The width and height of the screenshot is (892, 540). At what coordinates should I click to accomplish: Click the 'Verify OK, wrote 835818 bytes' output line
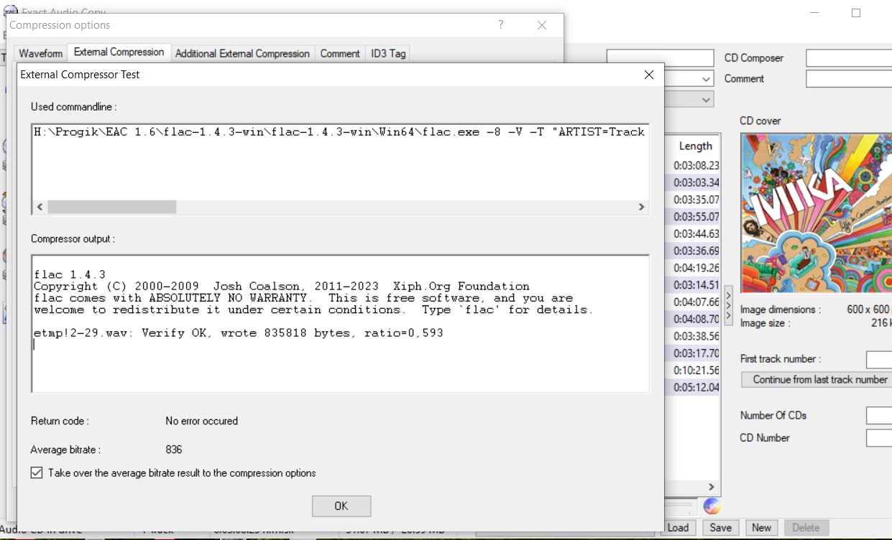point(237,333)
